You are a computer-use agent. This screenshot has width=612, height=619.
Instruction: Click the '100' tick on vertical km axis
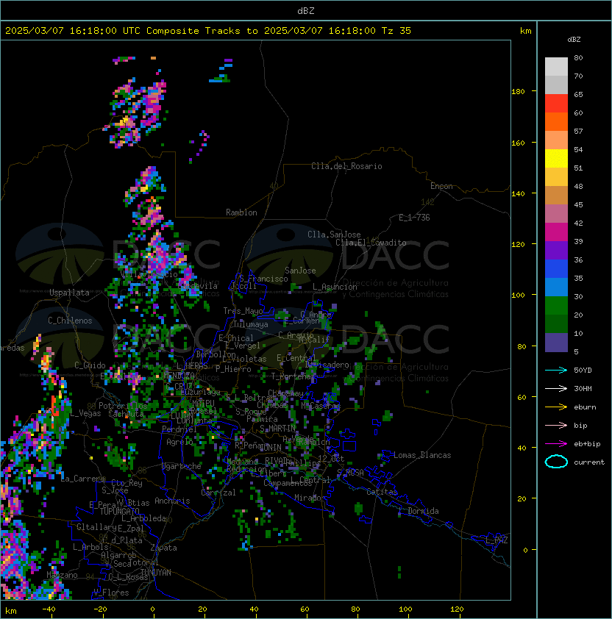click(x=518, y=296)
